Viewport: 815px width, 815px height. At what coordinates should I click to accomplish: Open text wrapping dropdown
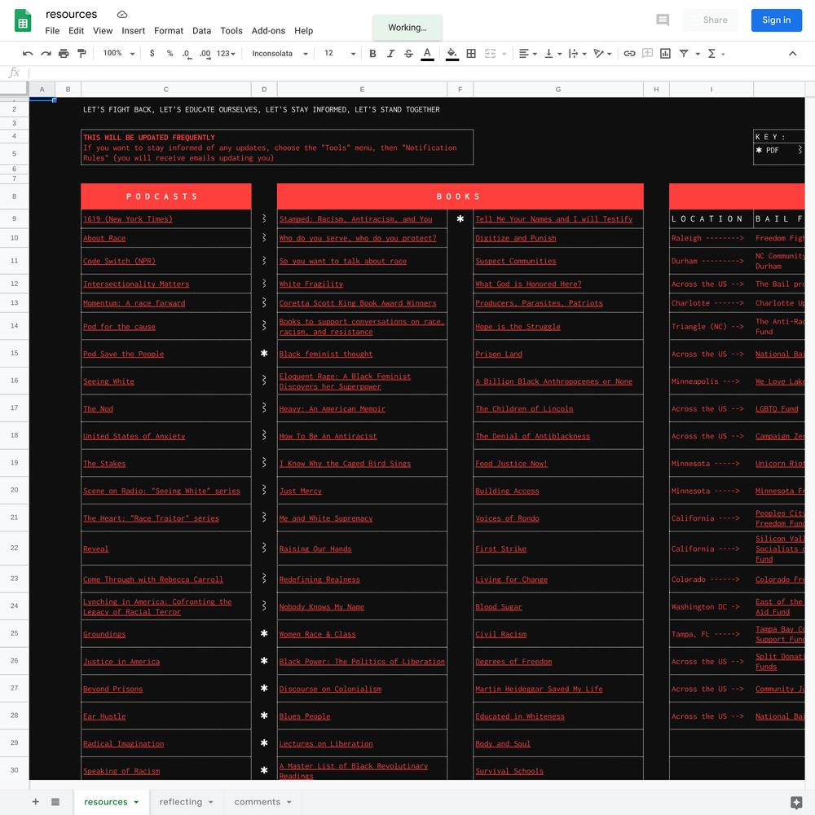(577, 54)
